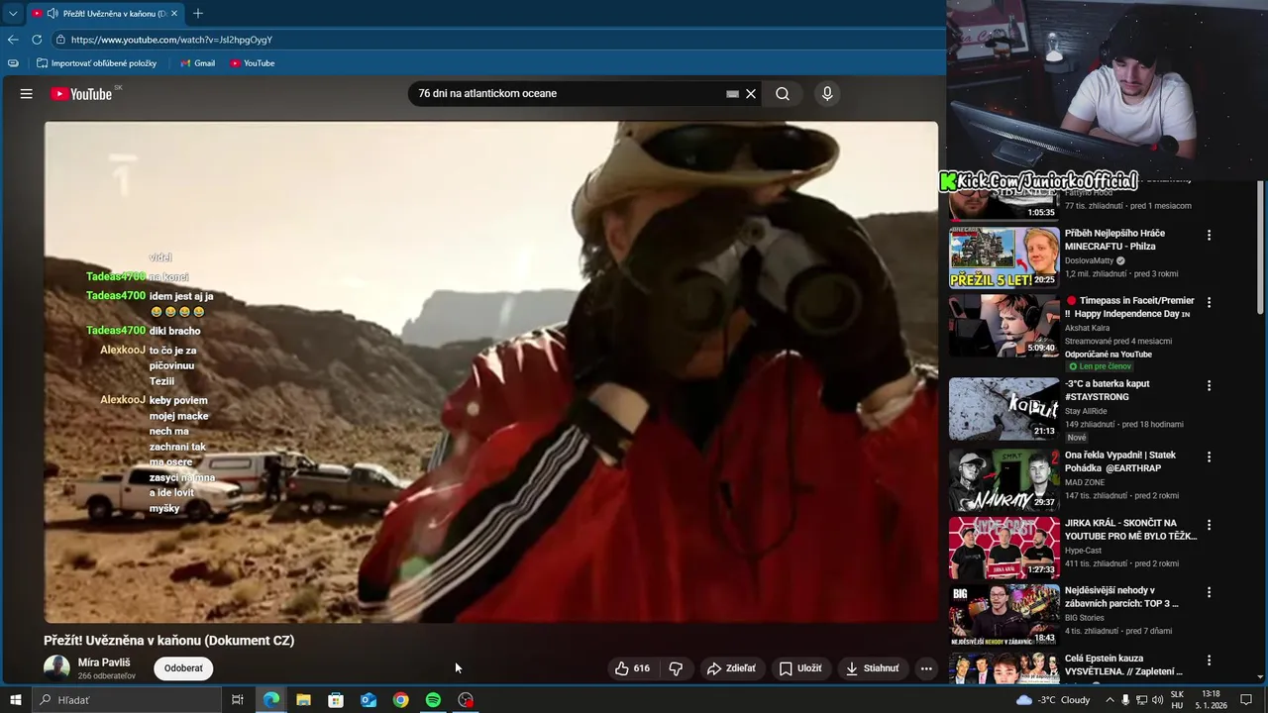Open Task View on the taskbar
1268x713 pixels.
[x=238, y=700]
